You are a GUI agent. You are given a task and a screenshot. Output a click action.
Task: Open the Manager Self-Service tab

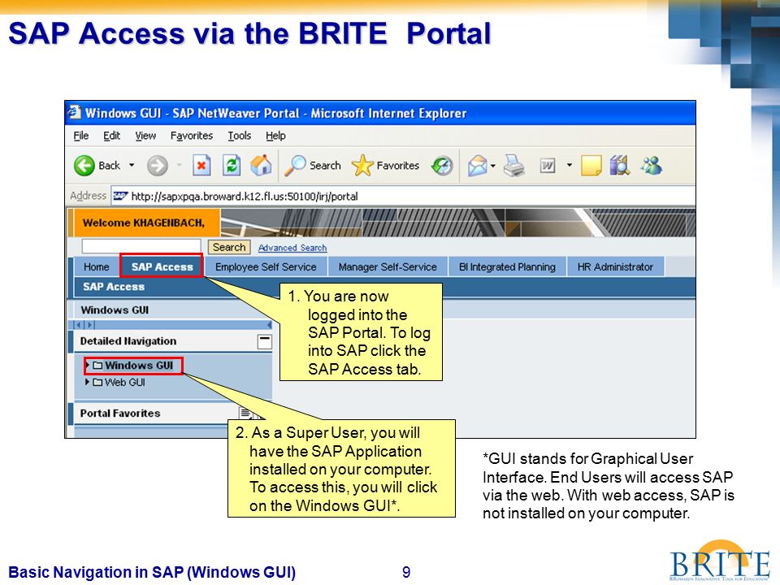click(388, 266)
